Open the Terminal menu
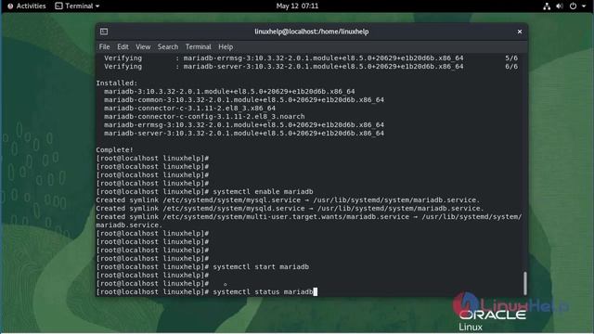 coord(198,47)
